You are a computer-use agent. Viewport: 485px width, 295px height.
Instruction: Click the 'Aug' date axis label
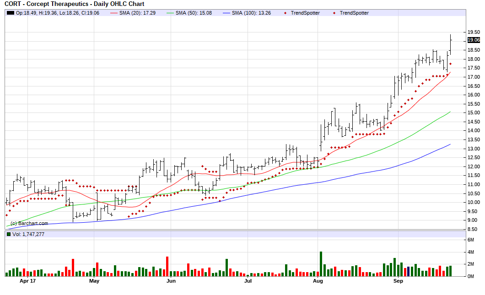(x=318, y=281)
